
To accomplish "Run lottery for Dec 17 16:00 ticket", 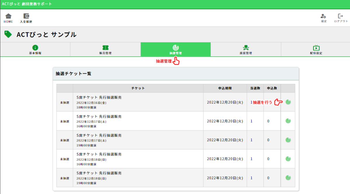I will point(288,121).
